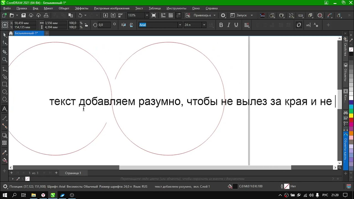This screenshot has width=354, height=199.
Task: Choose the Crop tool
Action: tap(4, 52)
